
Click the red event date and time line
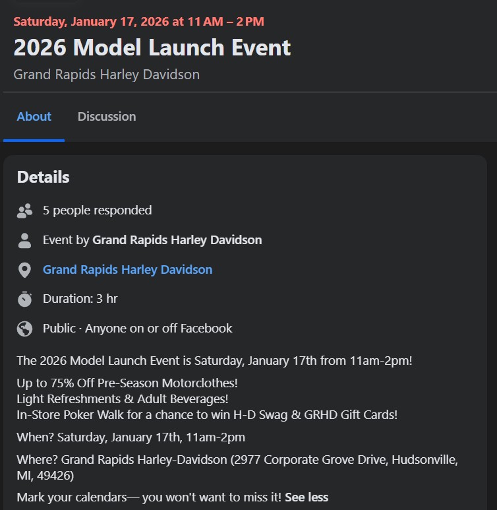(138, 21)
